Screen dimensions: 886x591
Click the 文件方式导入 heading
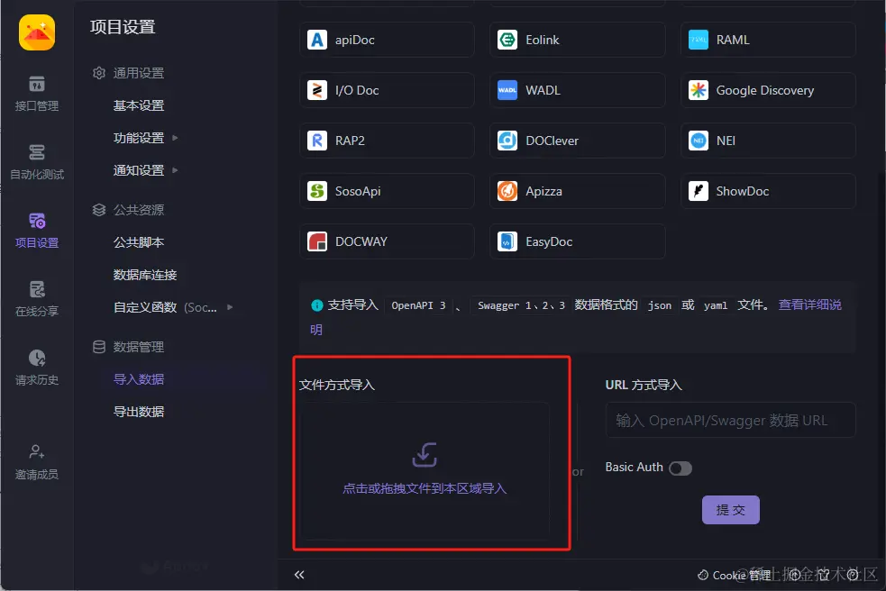[x=337, y=385]
